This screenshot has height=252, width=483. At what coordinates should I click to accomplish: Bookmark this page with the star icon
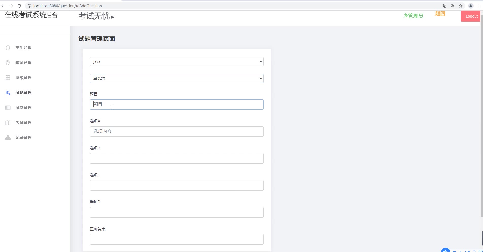coord(461,6)
